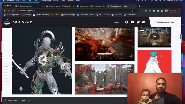This screenshot has height=104, width=185.
Task: Expand options for Offer Letter download
Action: pos(29,101)
